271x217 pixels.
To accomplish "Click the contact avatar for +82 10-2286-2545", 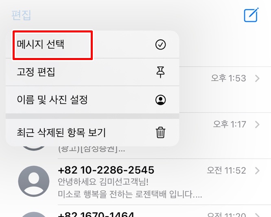I will pyautogui.click(x=34, y=181).
